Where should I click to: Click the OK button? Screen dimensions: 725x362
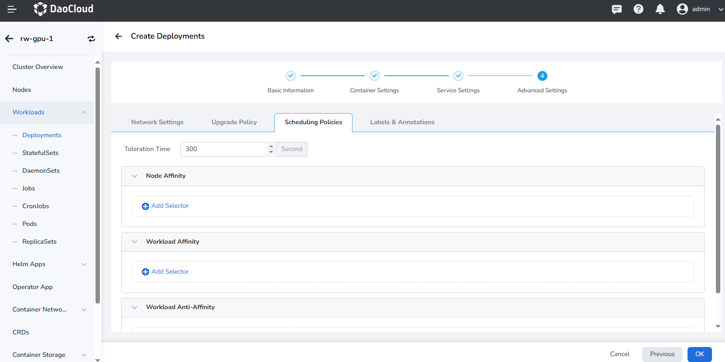click(x=699, y=354)
